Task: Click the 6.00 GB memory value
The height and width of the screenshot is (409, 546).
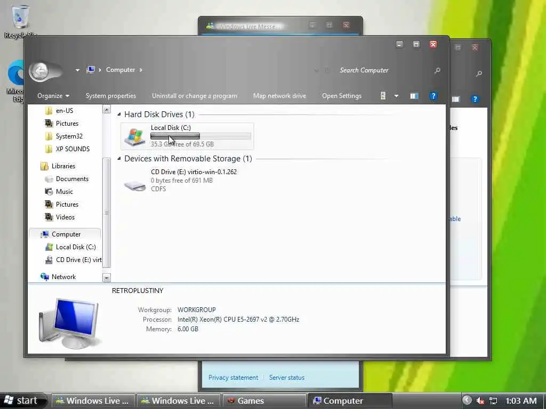Action: pyautogui.click(x=188, y=329)
